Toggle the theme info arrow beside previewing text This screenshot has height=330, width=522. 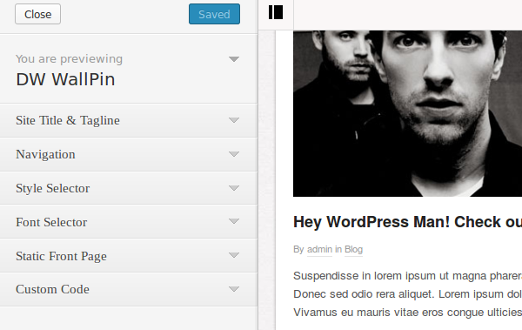coord(234,59)
